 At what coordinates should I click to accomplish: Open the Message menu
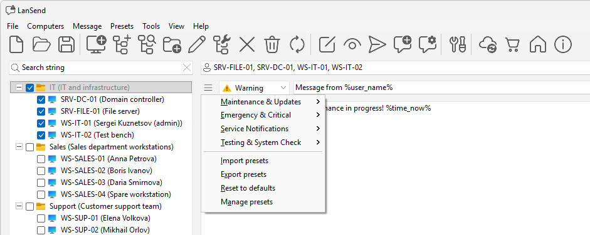point(87,26)
